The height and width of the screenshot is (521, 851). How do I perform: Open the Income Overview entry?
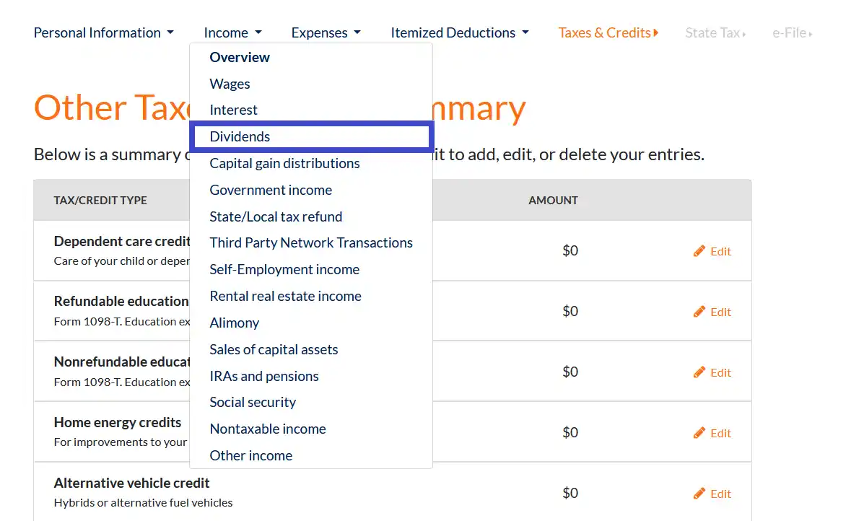pos(240,57)
